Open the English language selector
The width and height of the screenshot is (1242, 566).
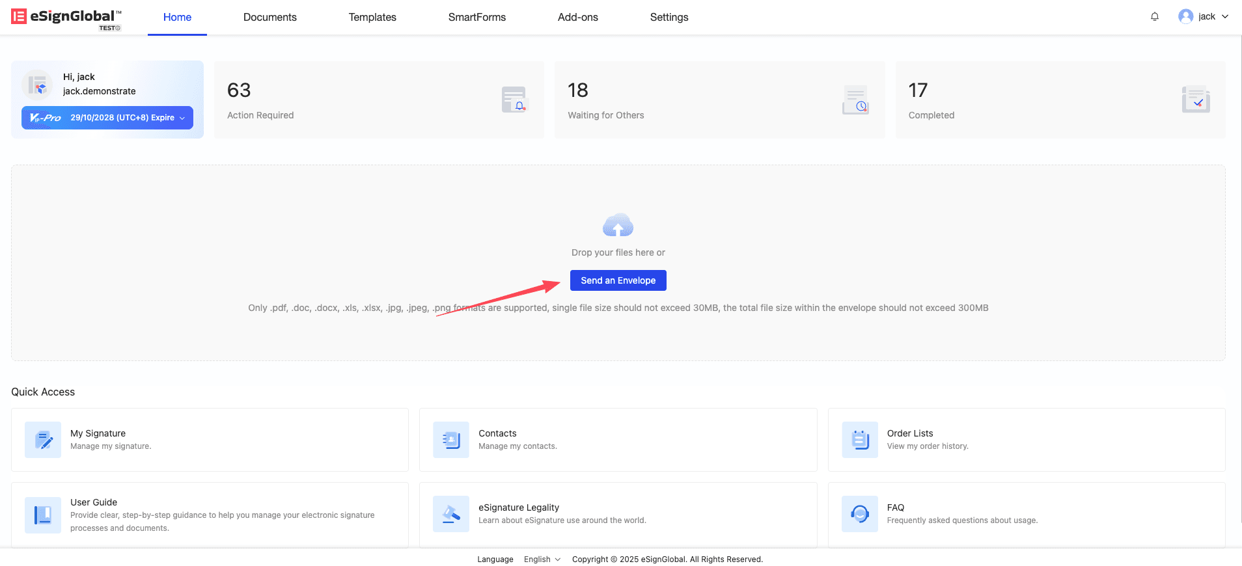(542, 559)
